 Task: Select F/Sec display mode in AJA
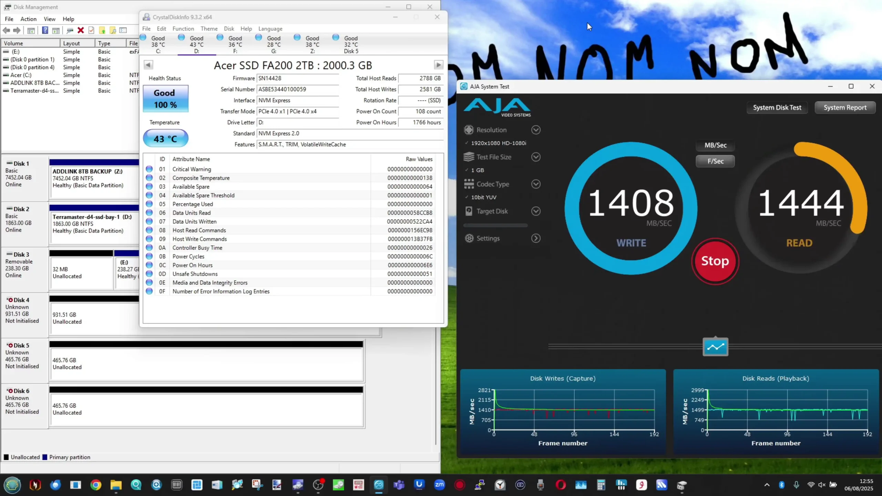pyautogui.click(x=715, y=161)
